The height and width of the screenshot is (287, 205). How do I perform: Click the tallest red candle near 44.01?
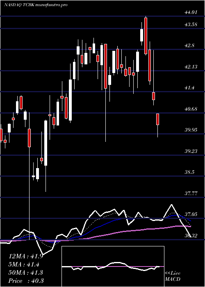pyautogui.click(x=146, y=36)
